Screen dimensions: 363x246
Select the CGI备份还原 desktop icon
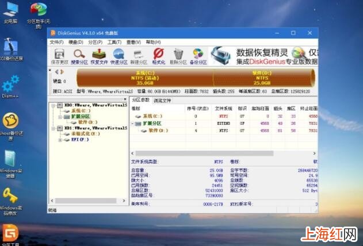(11, 49)
